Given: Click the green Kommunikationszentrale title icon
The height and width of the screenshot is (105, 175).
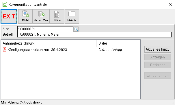Looking at the screenshot, I should click(x=5, y=4).
